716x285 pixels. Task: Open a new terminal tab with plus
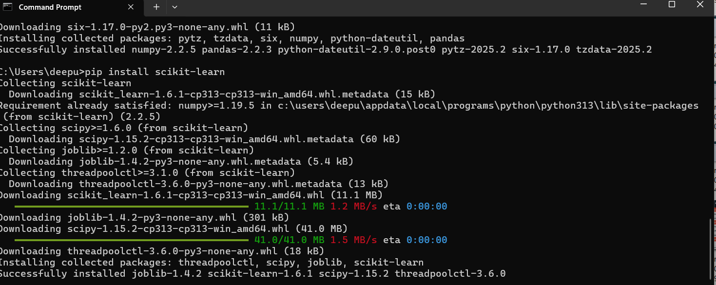click(156, 7)
